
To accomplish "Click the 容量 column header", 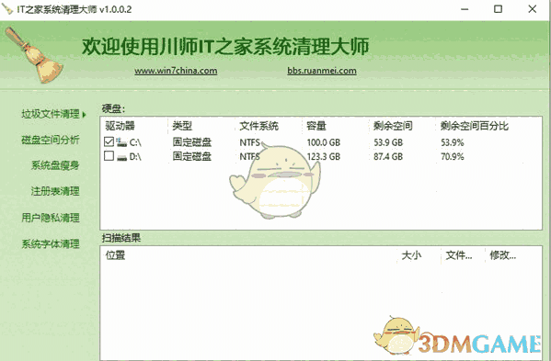I will tap(316, 126).
